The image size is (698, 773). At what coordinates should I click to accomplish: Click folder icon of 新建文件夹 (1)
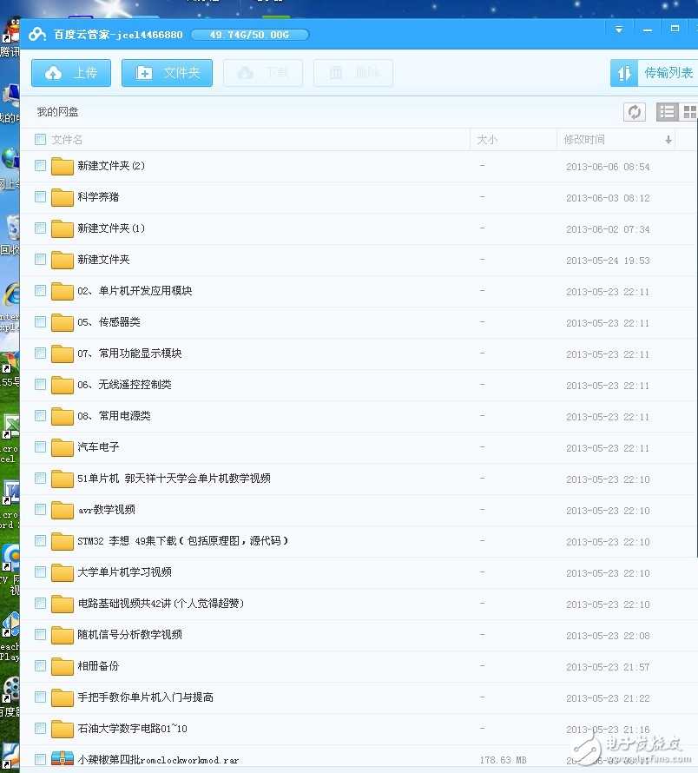[x=63, y=228]
